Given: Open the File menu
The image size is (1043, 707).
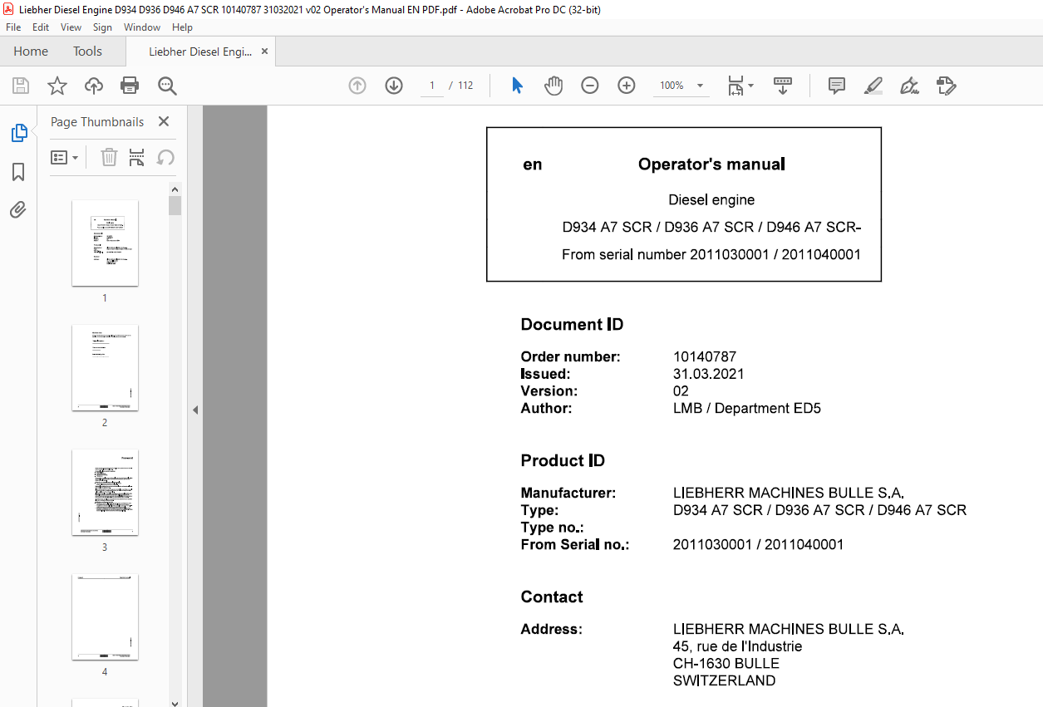Looking at the screenshot, I should point(13,27).
